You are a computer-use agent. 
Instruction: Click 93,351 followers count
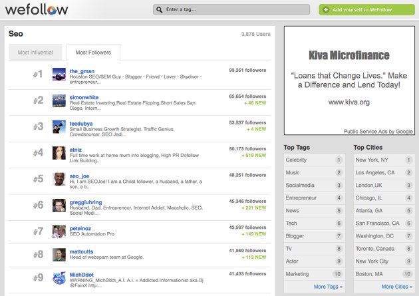247,71
